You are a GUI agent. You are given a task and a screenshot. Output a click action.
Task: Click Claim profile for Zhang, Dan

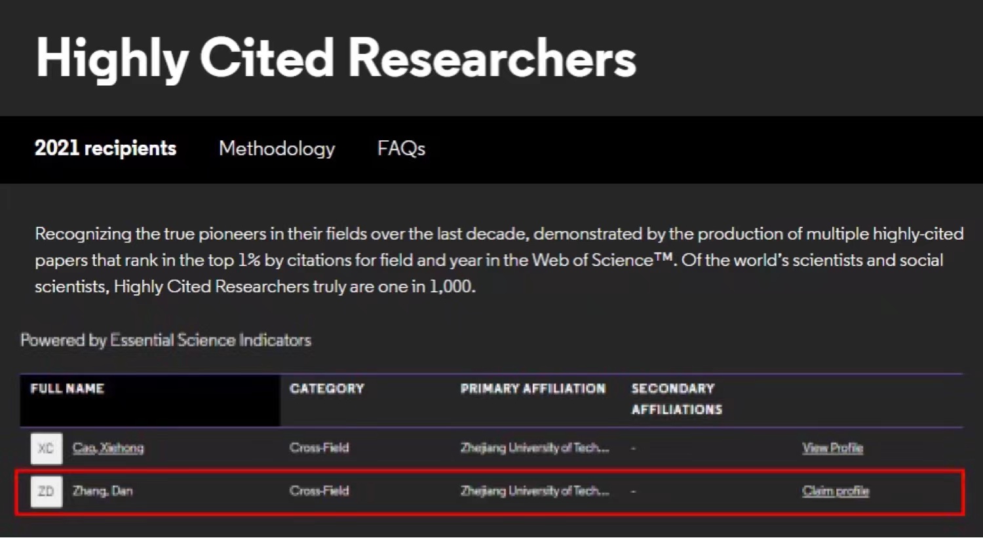[836, 491]
